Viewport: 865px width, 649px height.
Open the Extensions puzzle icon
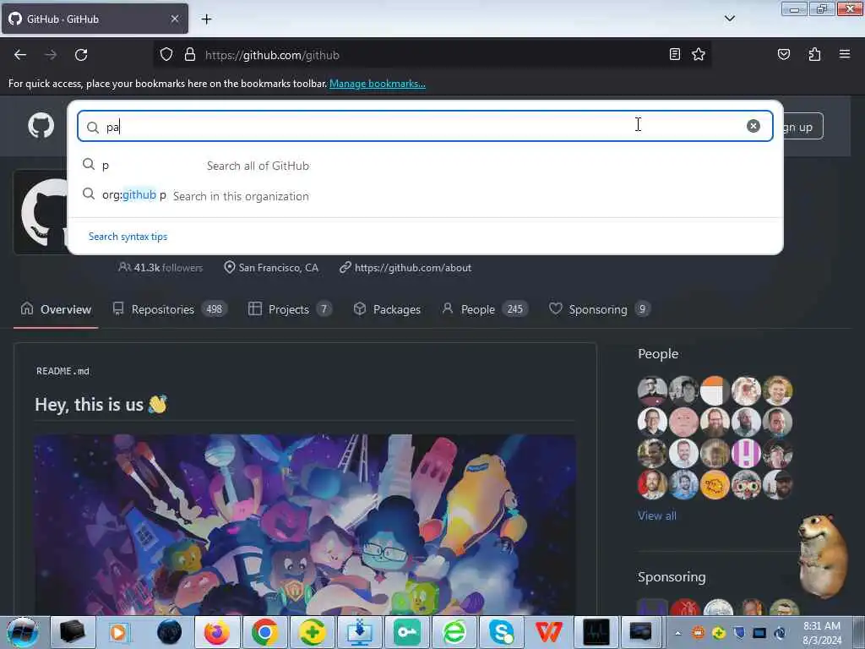(814, 54)
